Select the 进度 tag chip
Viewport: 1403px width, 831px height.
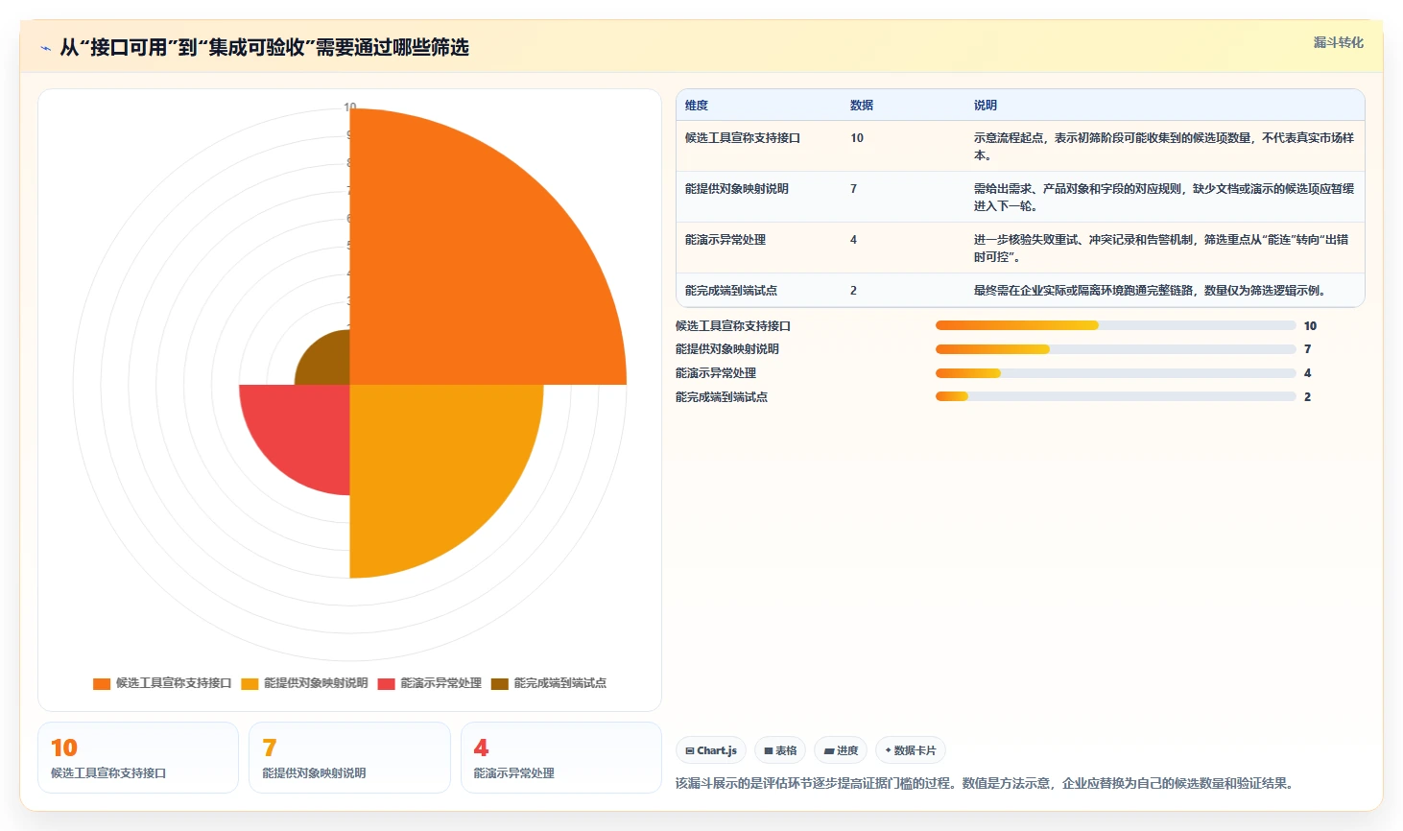click(841, 750)
